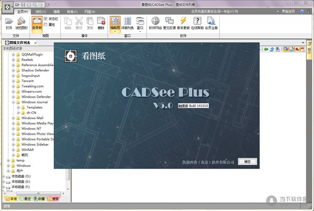
Task: Select the Tencent folder in tree
Action: tap(27, 81)
